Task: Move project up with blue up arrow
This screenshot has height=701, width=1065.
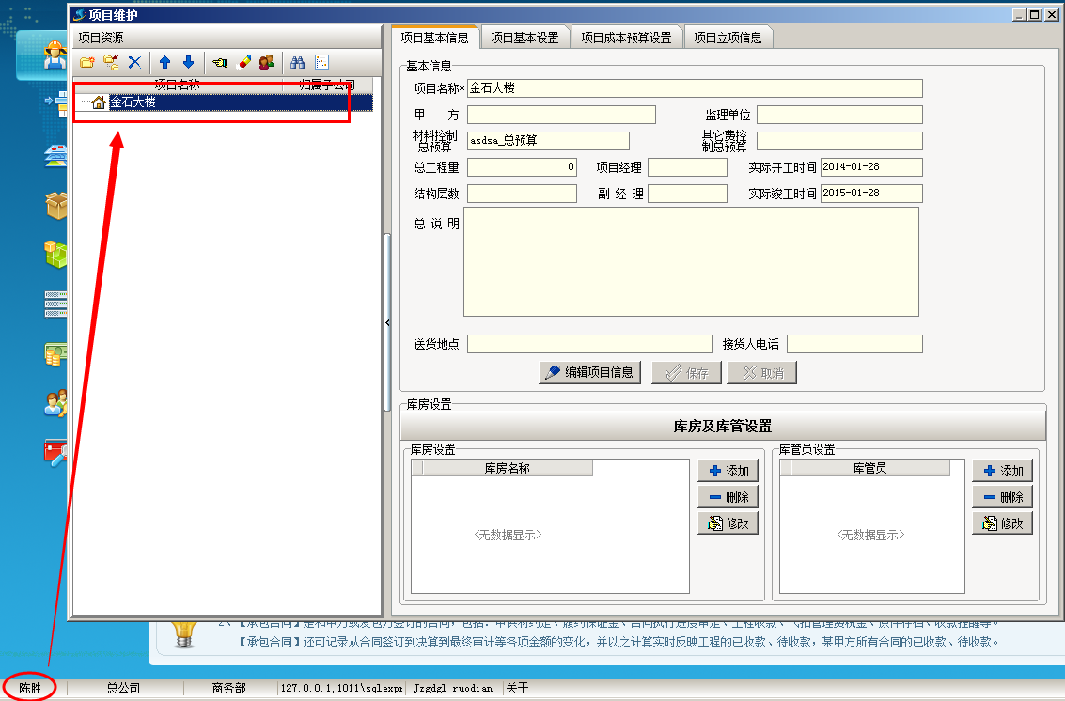Action: tap(165, 62)
